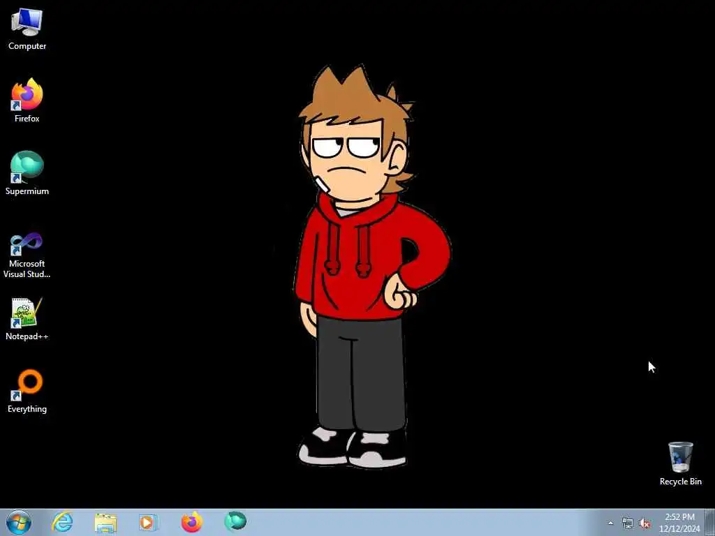Select the Recycle Bin desktop icon

[x=680, y=463]
